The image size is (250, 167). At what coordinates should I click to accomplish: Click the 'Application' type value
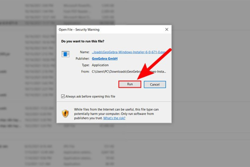[100, 65]
